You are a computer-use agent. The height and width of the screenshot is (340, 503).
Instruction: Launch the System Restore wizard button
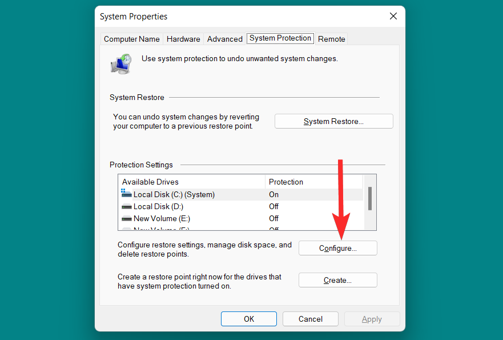click(334, 121)
